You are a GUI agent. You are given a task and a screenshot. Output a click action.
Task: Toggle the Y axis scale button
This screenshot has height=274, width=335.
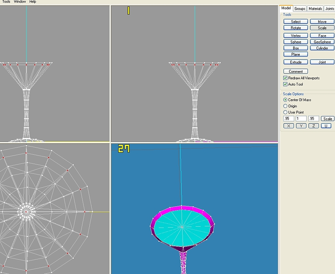coord(301,126)
